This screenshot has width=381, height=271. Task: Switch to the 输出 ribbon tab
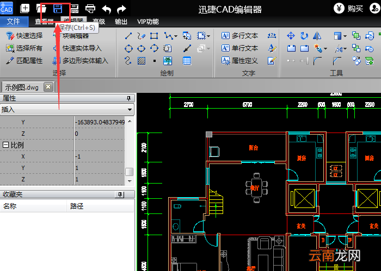(121, 22)
